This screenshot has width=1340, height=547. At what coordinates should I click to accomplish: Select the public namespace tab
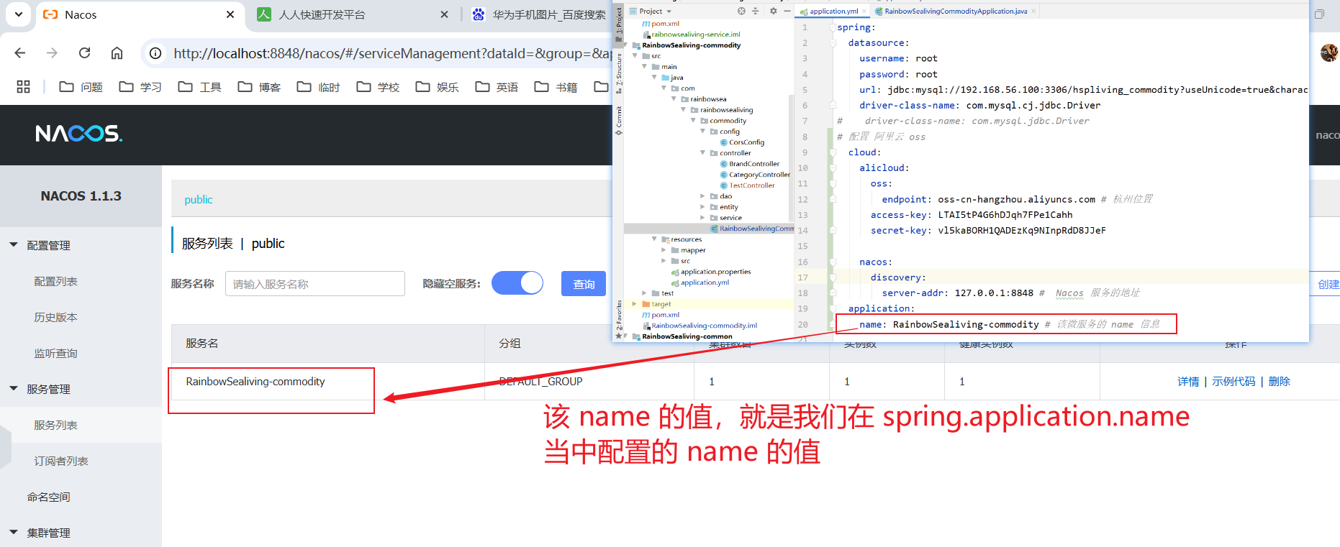pyautogui.click(x=199, y=200)
